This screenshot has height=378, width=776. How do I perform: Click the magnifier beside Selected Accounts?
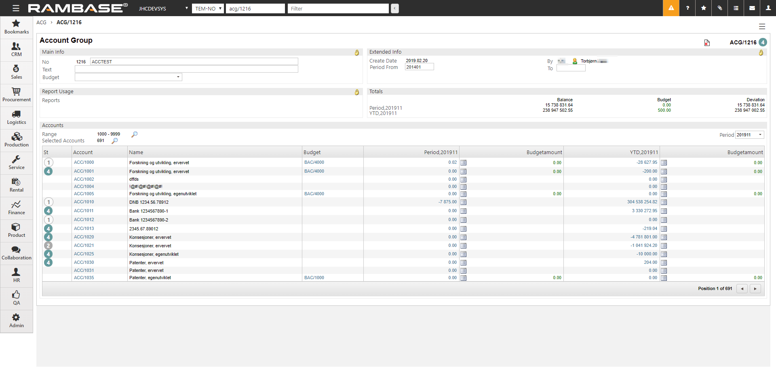[115, 141]
